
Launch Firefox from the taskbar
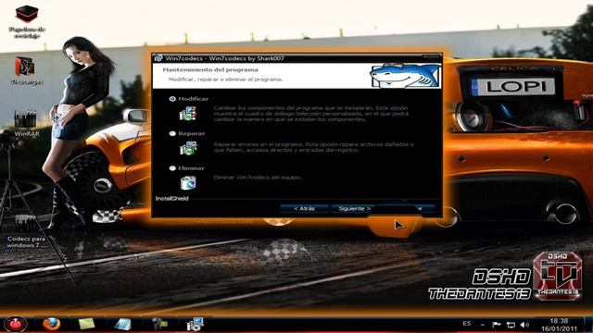click(x=52, y=324)
